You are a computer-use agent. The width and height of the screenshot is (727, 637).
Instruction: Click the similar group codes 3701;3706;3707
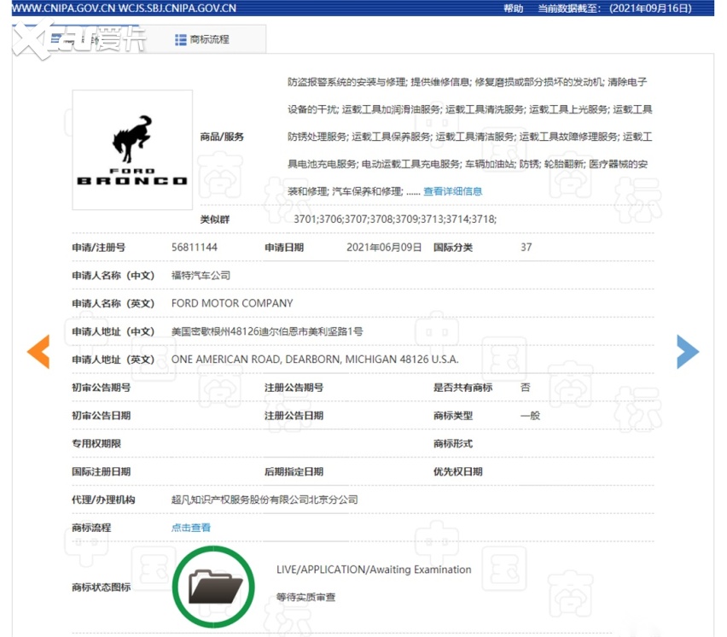pyautogui.click(x=395, y=219)
